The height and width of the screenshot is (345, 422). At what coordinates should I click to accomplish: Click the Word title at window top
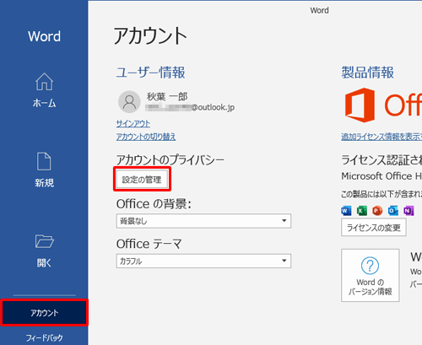coord(319,10)
